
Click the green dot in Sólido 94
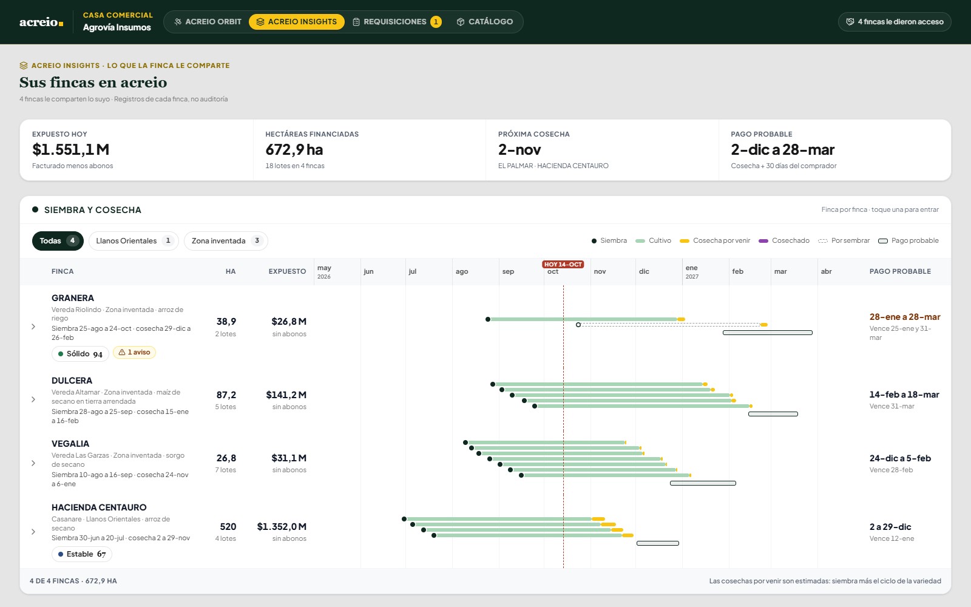point(61,354)
